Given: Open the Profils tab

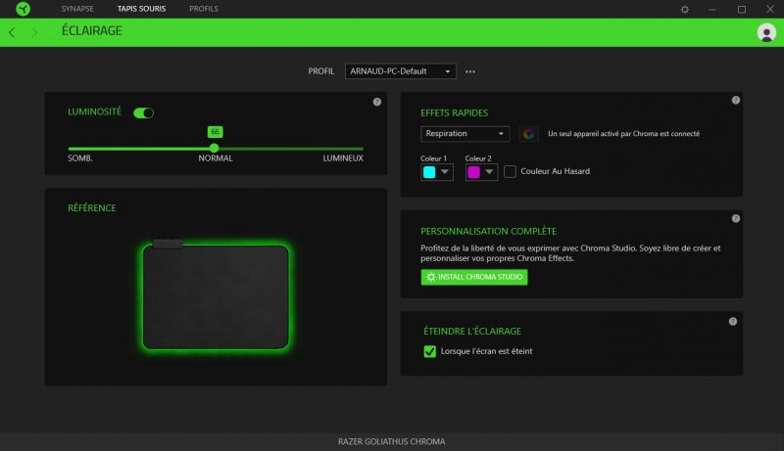Looking at the screenshot, I should pos(204,9).
